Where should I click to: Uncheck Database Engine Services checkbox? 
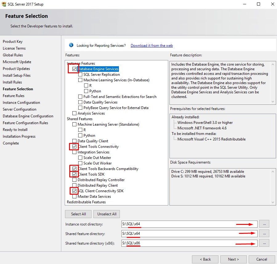(x=74, y=69)
